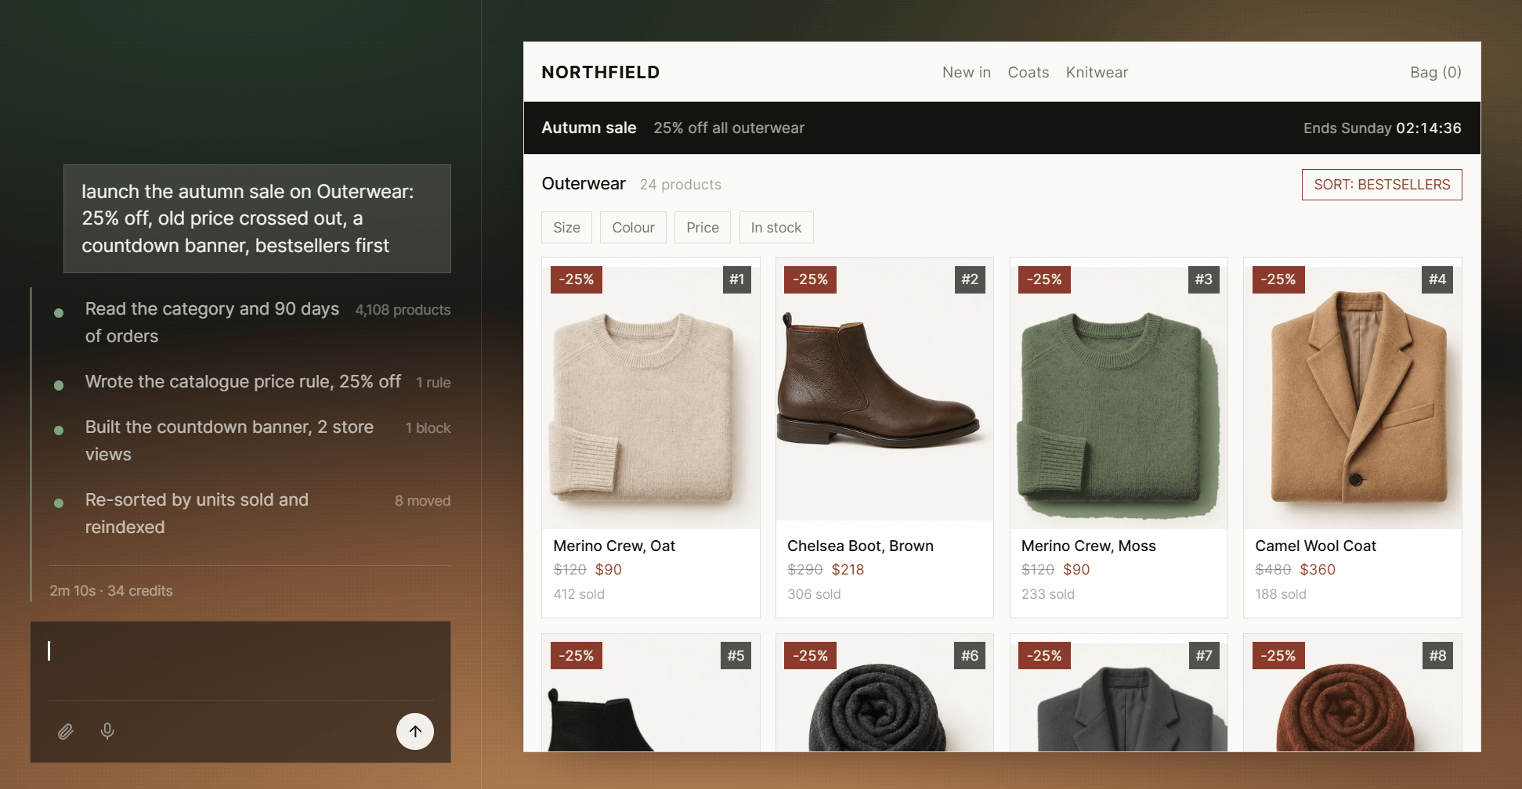Click the -25% badge on product #5

(x=577, y=656)
